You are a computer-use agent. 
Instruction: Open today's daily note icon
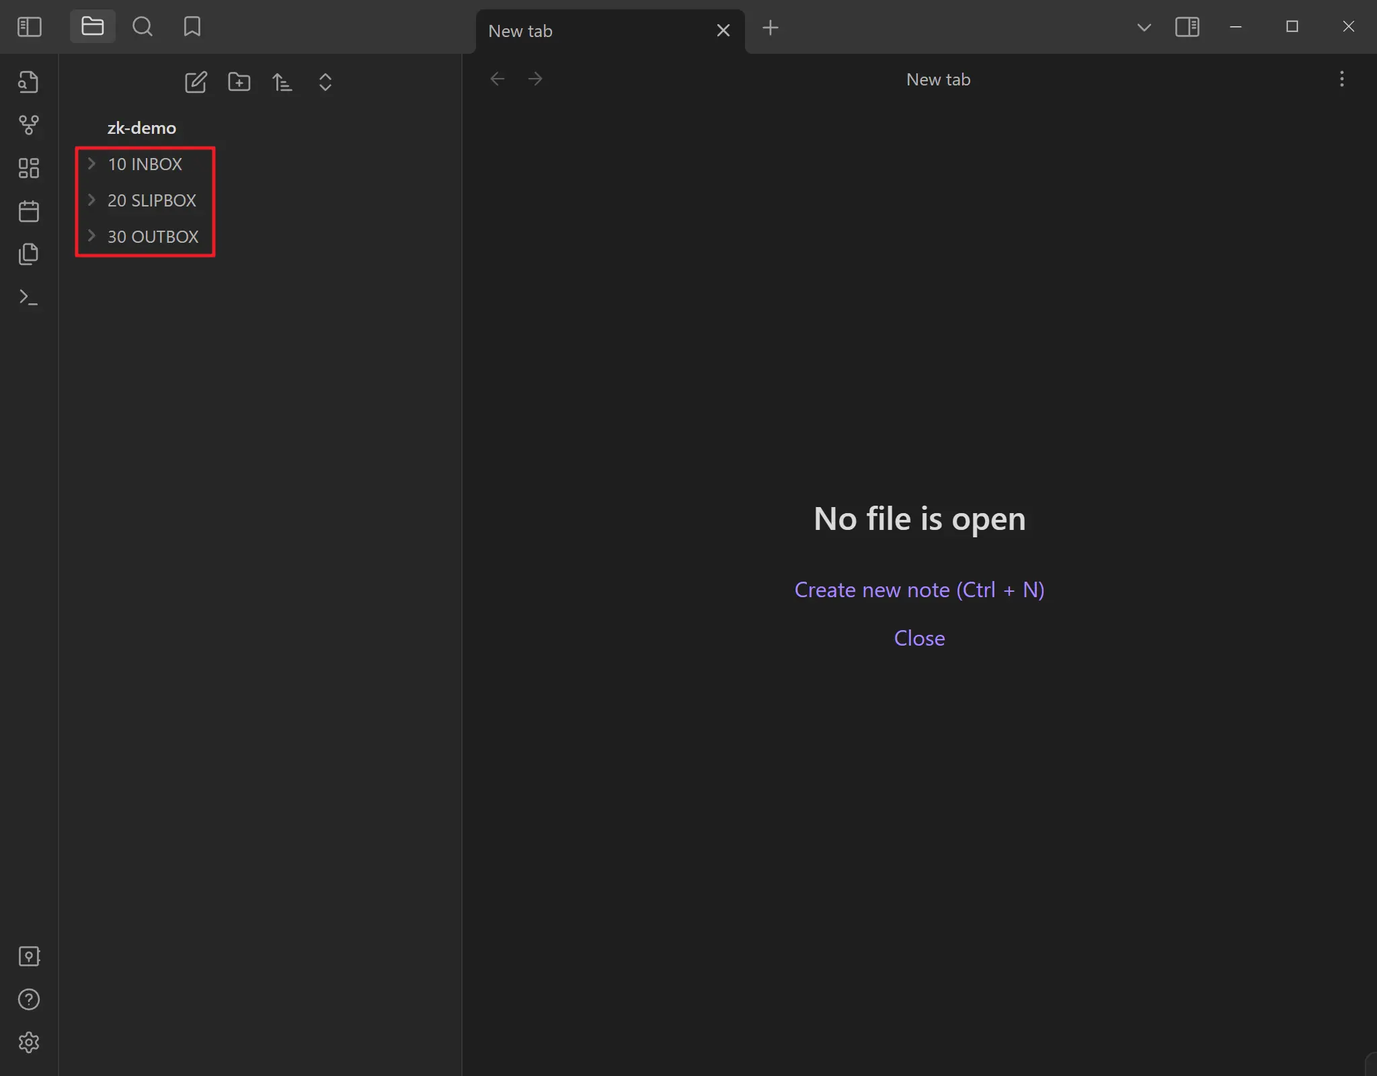coord(28,211)
